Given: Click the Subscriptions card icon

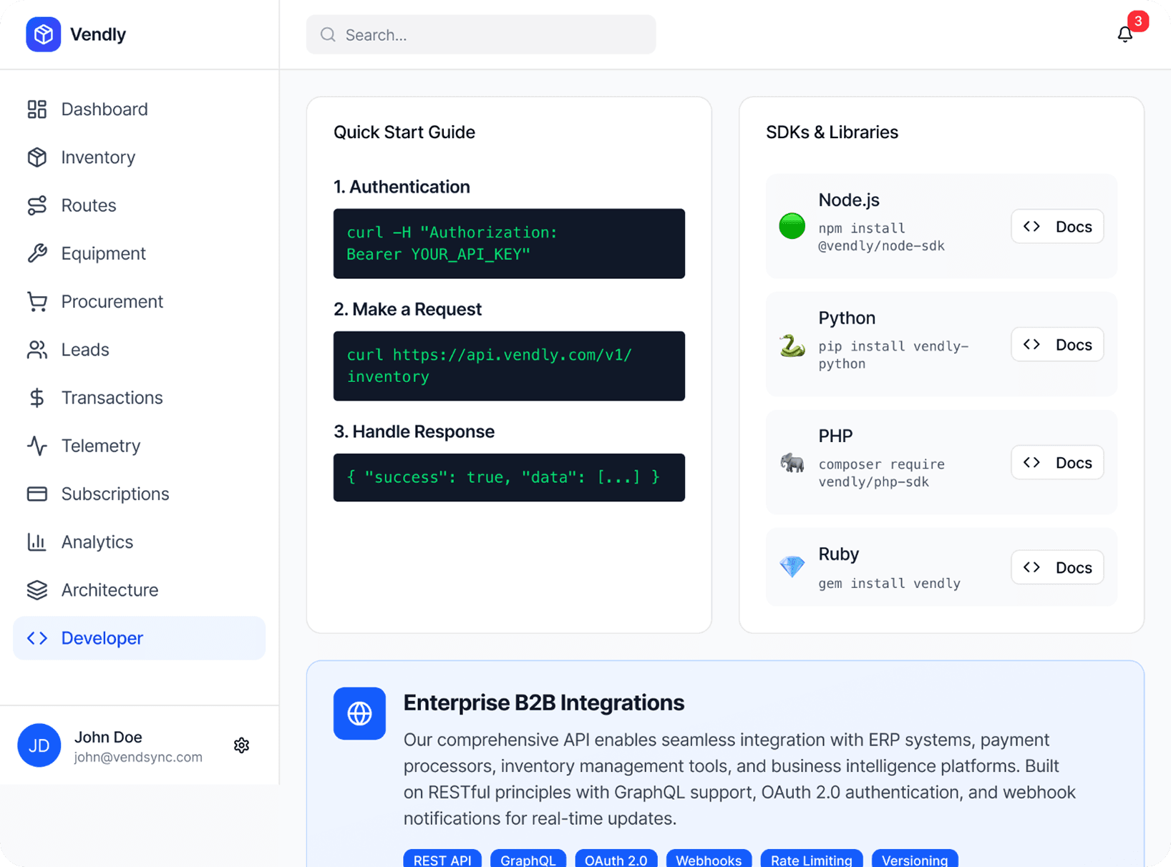Looking at the screenshot, I should (37, 494).
